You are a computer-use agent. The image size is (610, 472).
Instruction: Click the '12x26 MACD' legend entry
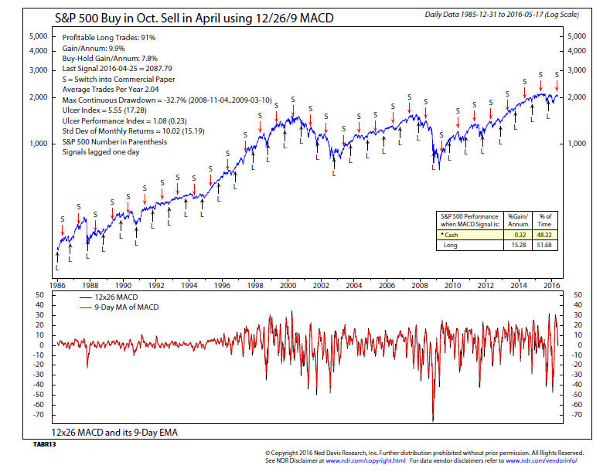[x=108, y=297]
